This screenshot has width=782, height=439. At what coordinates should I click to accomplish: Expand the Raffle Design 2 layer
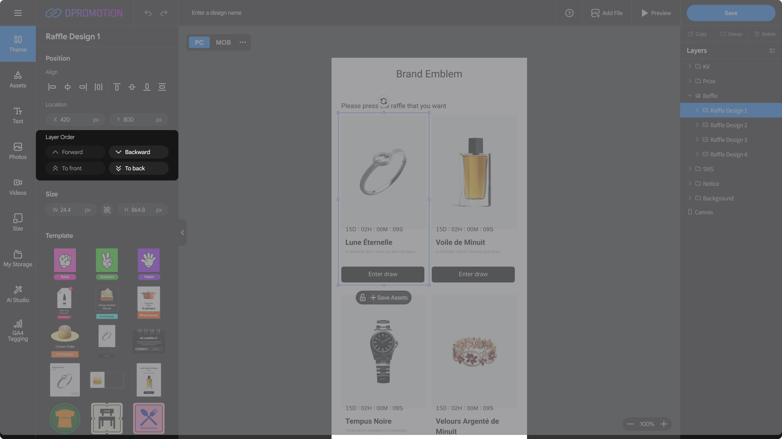[697, 125]
